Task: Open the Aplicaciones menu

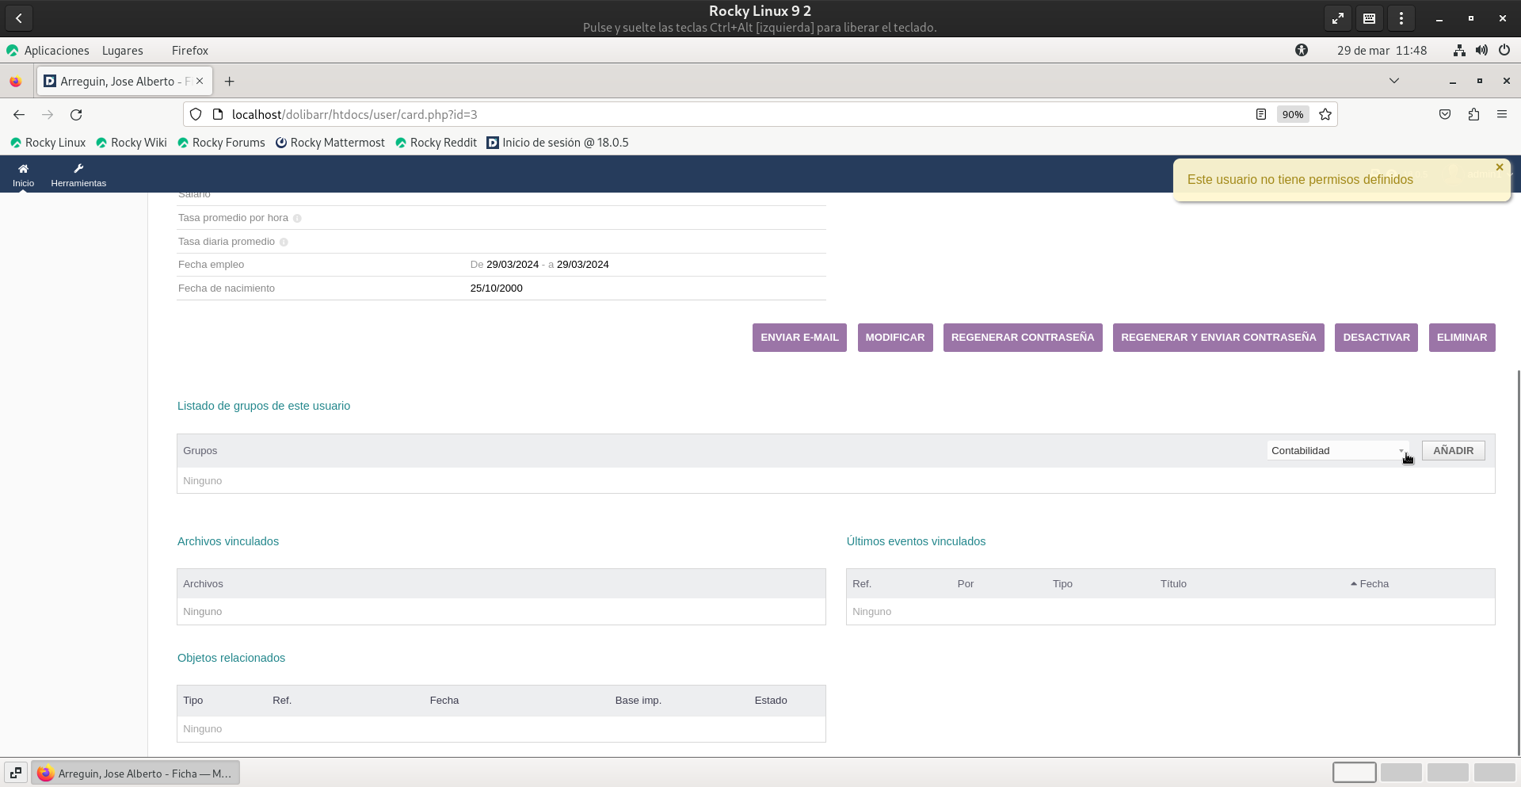Action: point(56,51)
